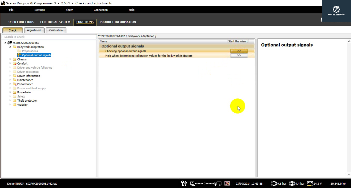Click the Performance folder icon with red X
Viewport: 351px width, 188px height.
coord(14,84)
